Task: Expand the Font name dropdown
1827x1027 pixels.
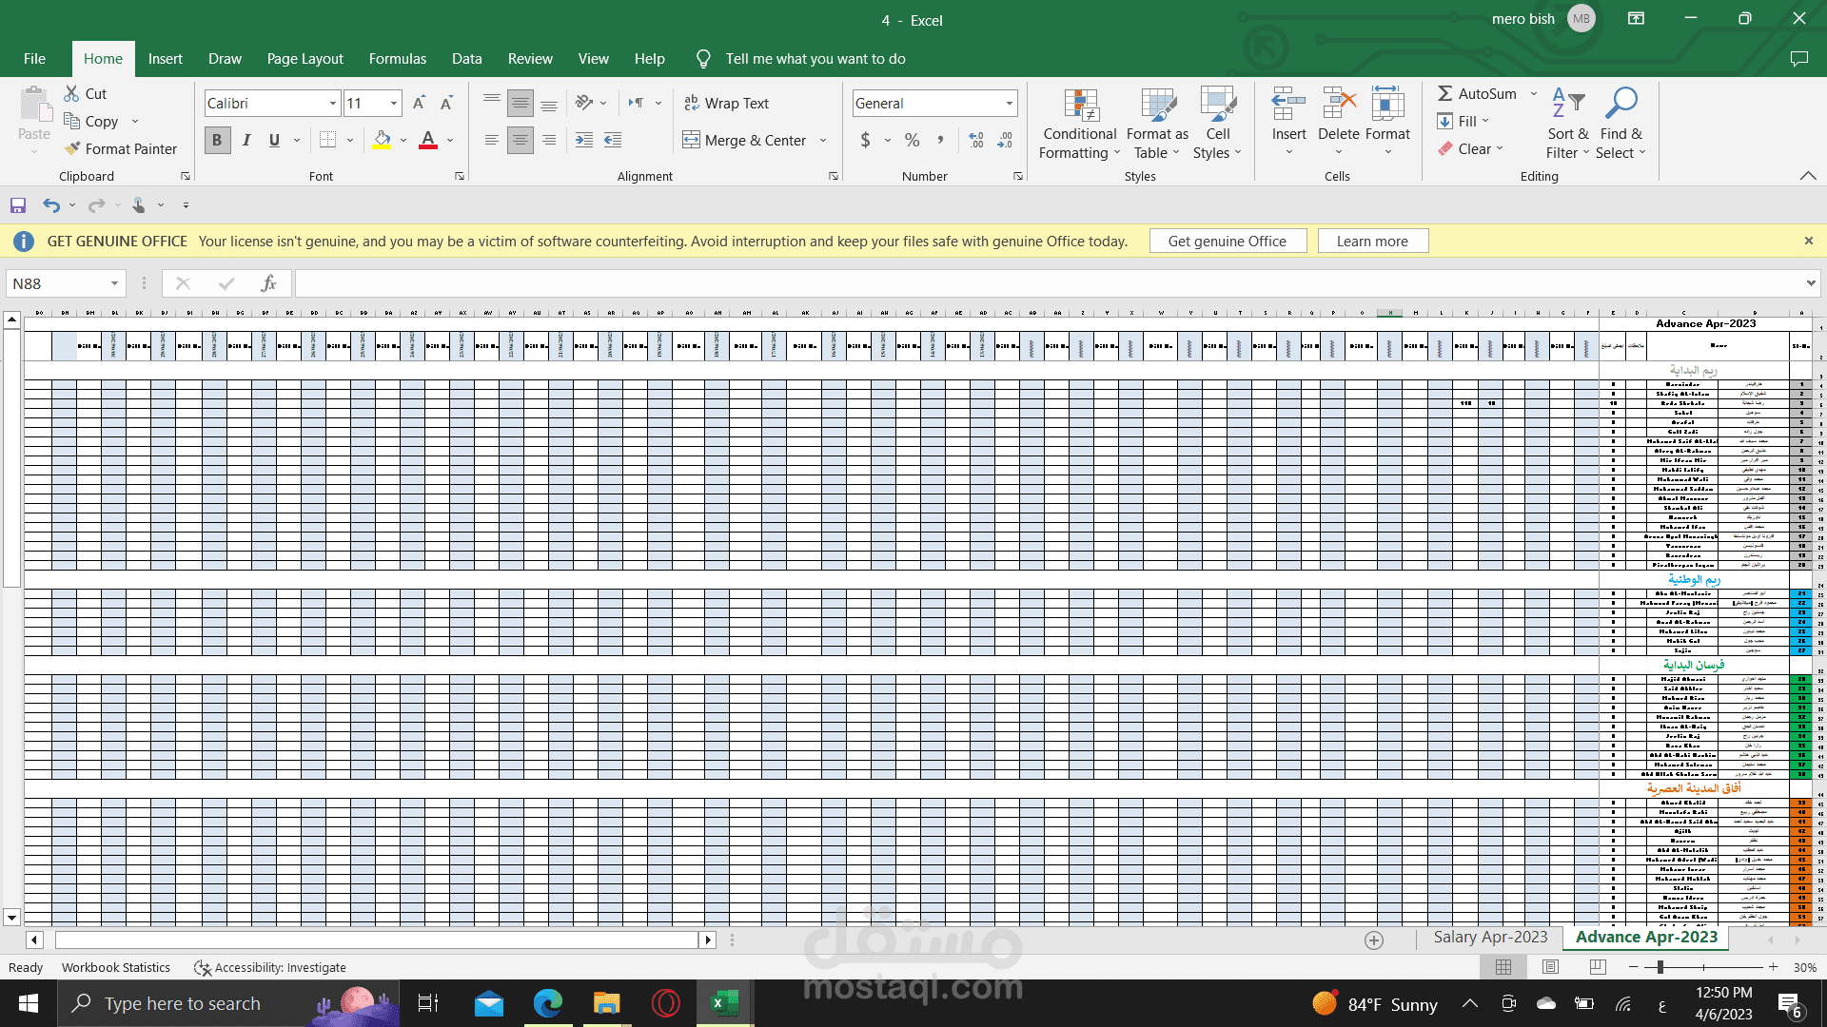Action: (333, 103)
